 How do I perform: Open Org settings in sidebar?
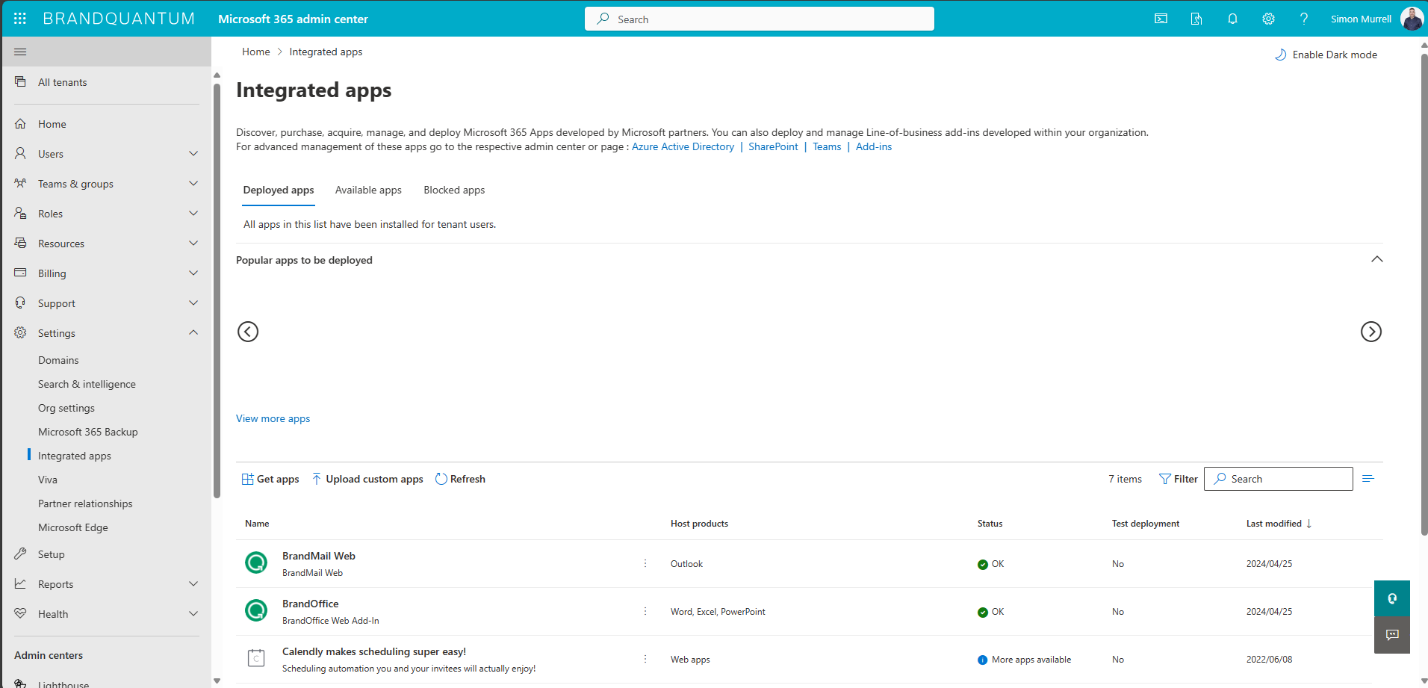click(x=66, y=408)
